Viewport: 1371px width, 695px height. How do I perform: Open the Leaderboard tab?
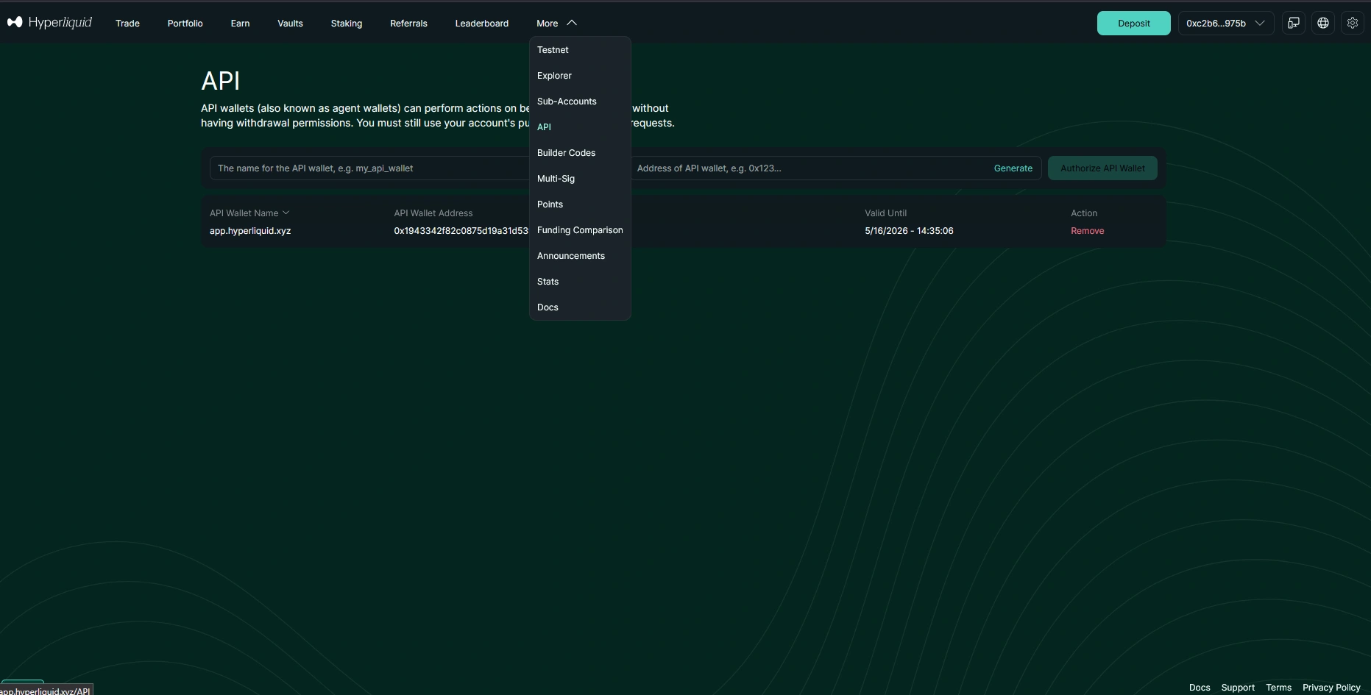(481, 24)
